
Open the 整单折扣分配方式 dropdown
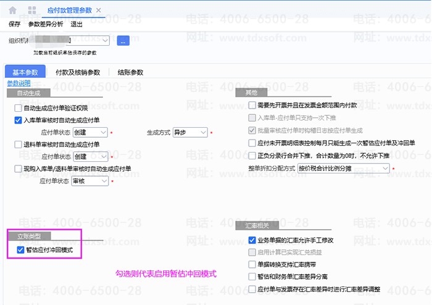tap(384, 168)
